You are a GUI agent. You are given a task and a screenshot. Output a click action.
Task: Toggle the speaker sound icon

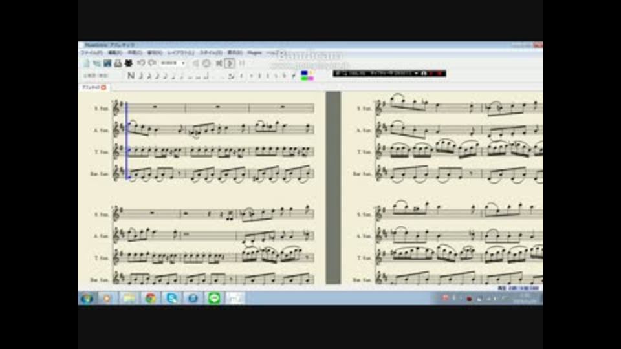tap(195, 63)
